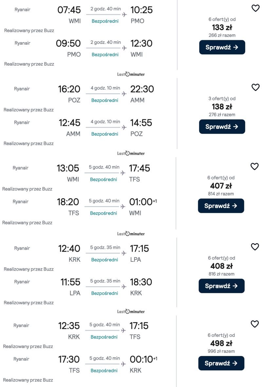Click the heart icon for 498 zł flight
The width and height of the screenshot is (262, 387).
point(254,324)
